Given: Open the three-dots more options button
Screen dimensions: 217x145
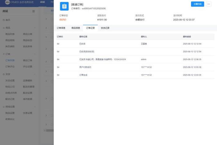Looking at the screenshot, I should [x=209, y=4].
